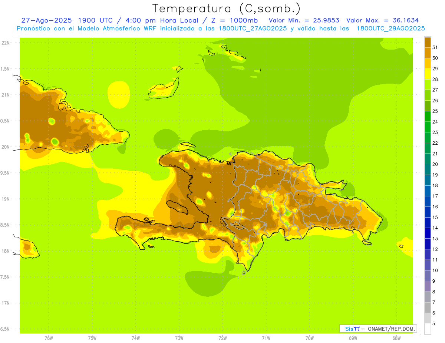Click the '75W' longitude label

(x=92, y=338)
